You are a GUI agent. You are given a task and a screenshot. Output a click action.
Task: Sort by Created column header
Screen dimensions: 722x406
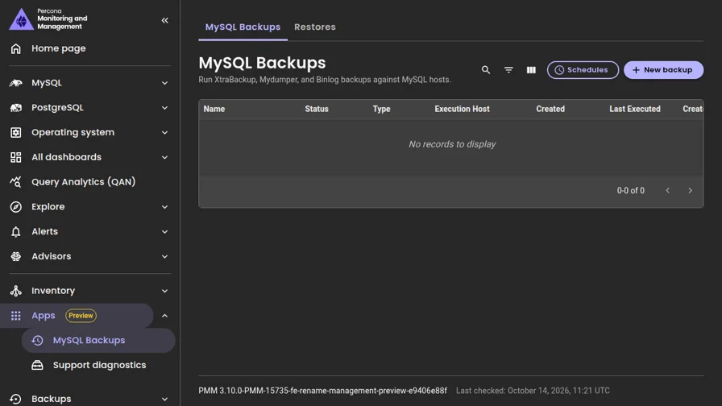point(550,109)
